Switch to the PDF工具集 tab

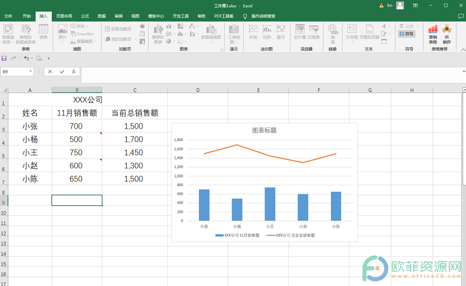[224, 16]
